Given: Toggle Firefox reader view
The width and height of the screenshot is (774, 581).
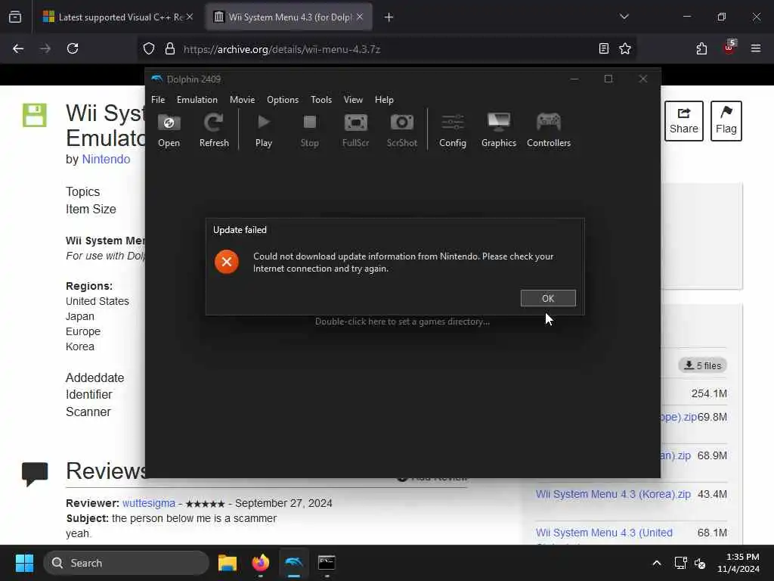Looking at the screenshot, I should tap(604, 48).
